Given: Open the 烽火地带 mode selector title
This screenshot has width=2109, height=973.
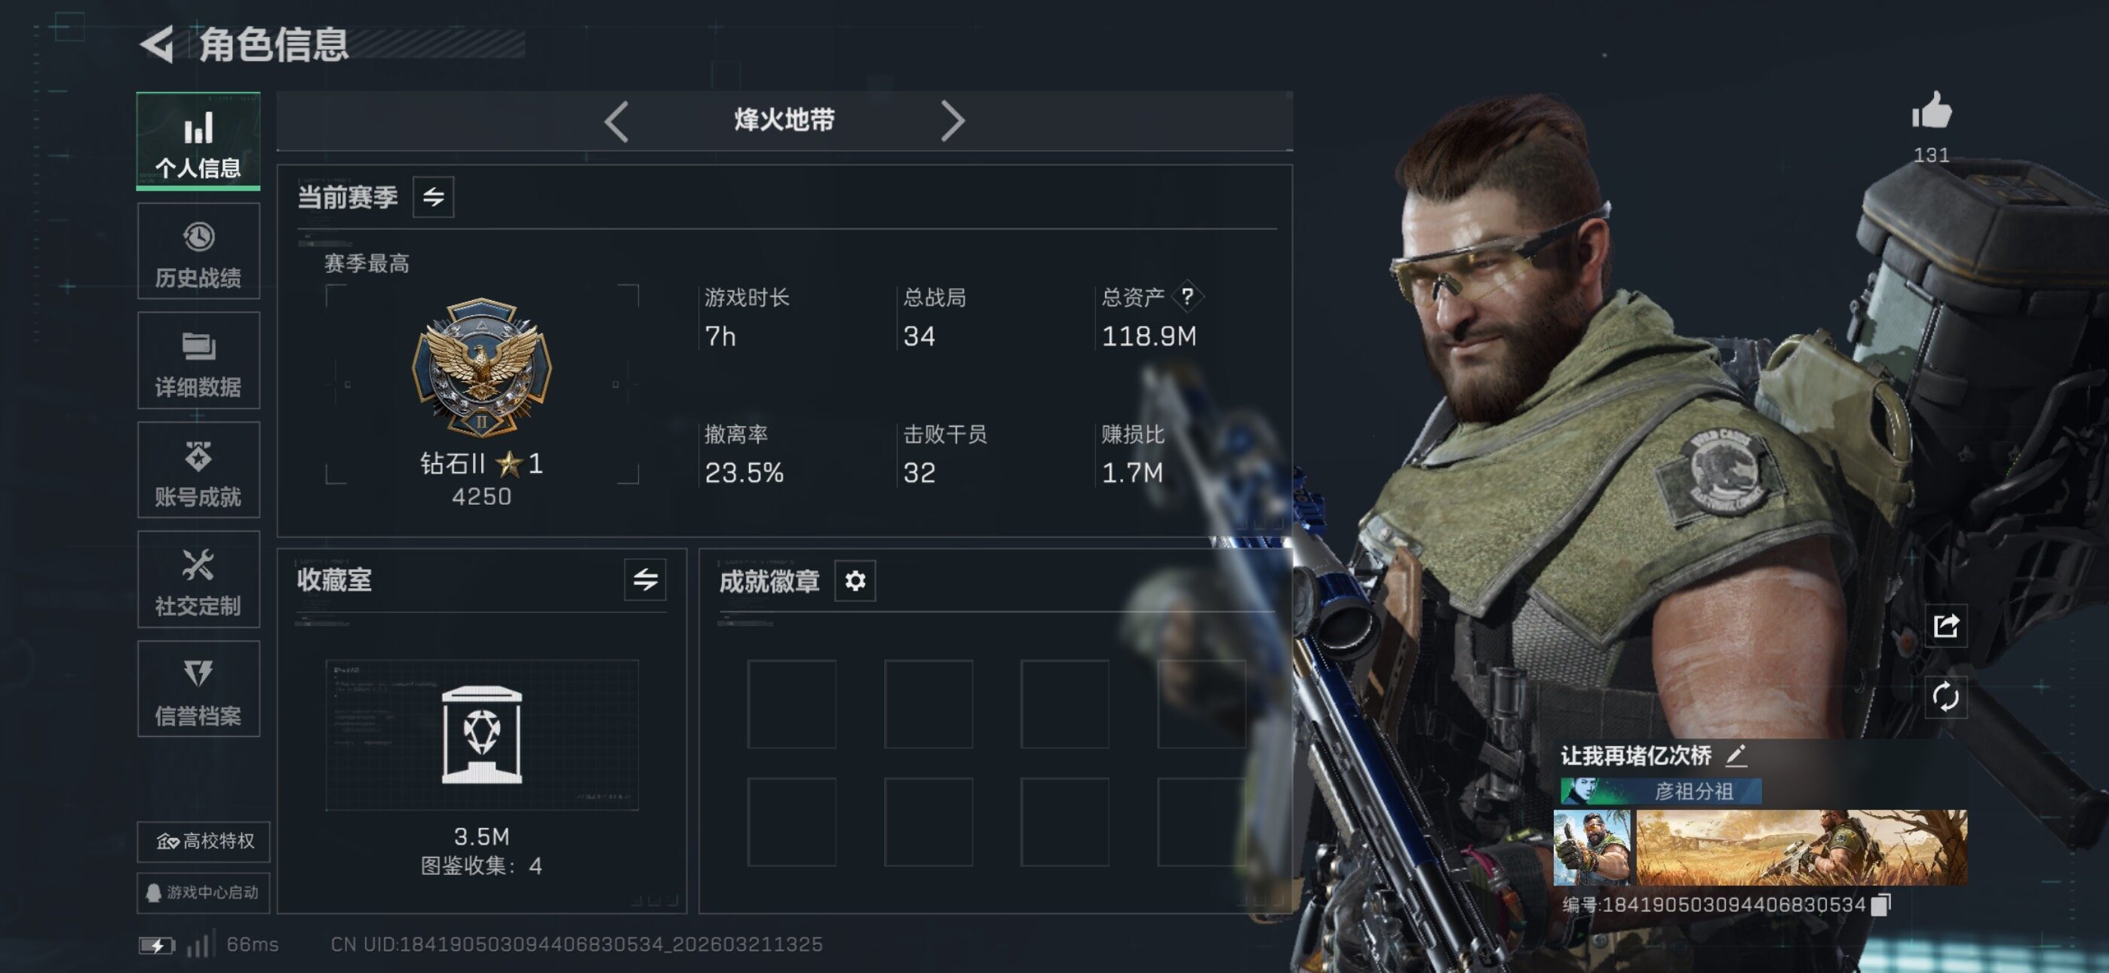Looking at the screenshot, I should [x=784, y=121].
